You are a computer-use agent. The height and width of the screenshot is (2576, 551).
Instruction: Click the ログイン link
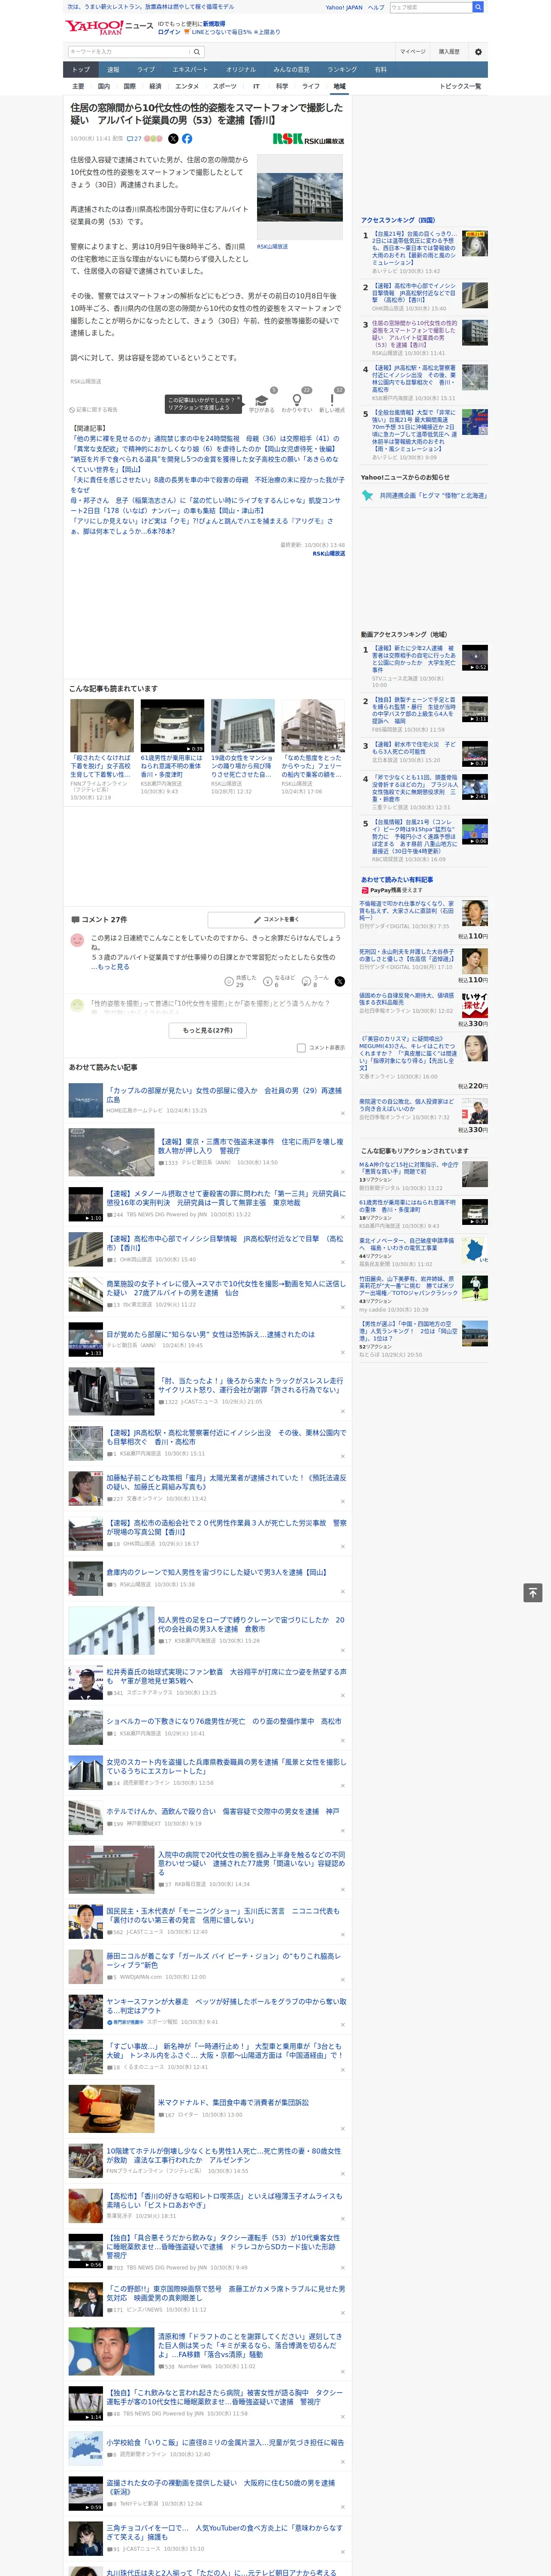[x=169, y=32]
